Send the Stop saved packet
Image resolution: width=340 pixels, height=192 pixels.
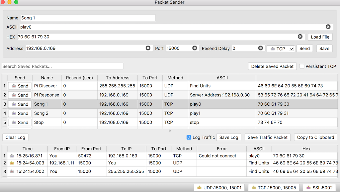20,122
